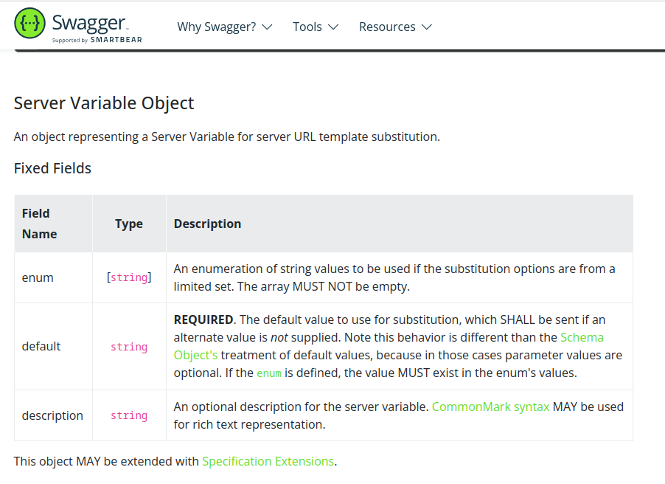Click the Swagger wordmark text
The height and width of the screenshot is (484, 665).
click(x=89, y=21)
